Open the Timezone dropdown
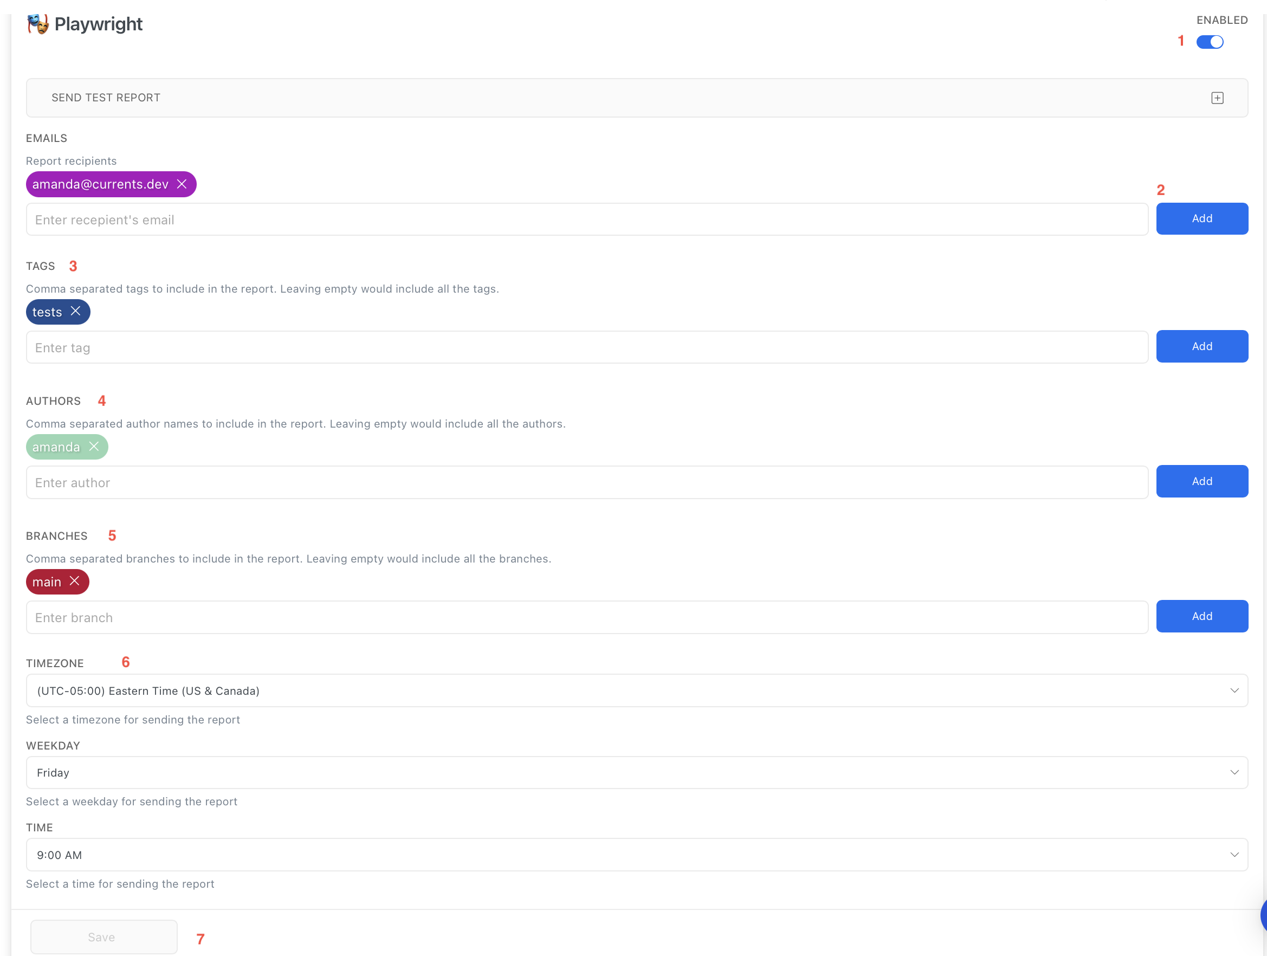Viewport: 1267px width, 956px height. point(636,690)
